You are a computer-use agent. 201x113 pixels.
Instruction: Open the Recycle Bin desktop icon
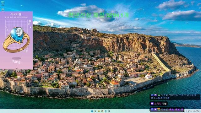tap(3, 10)
